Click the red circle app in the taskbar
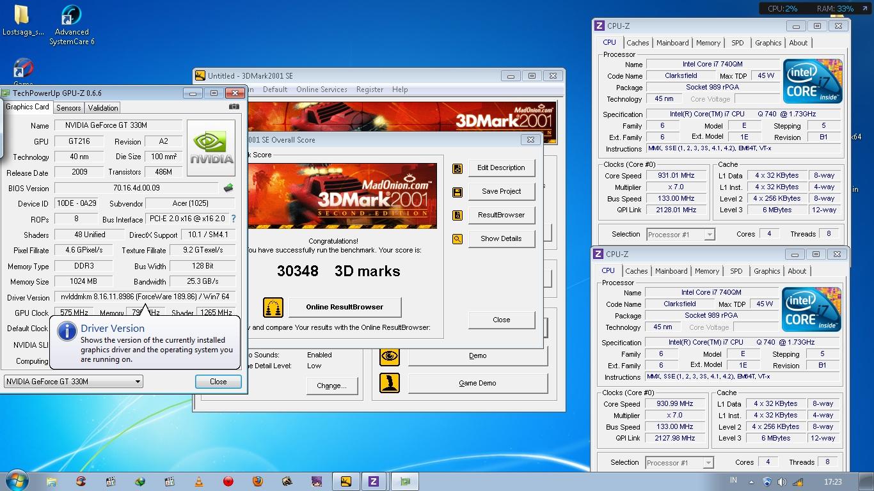 228,481
